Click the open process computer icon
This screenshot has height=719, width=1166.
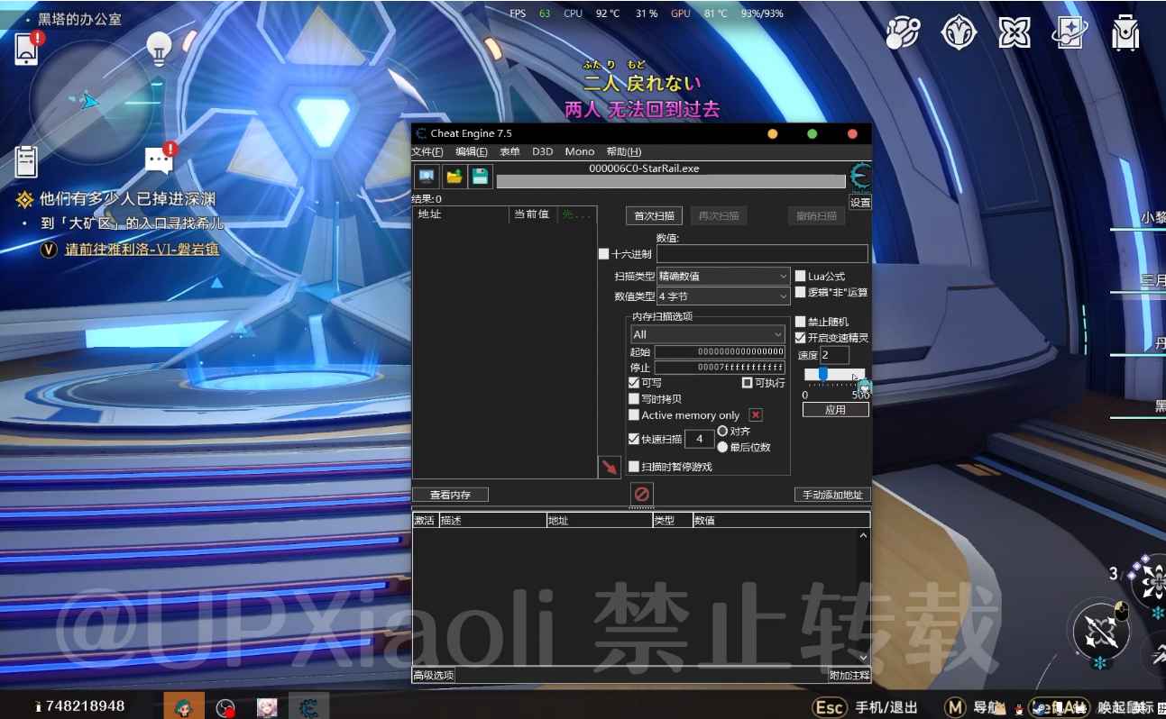coord(427,177)
